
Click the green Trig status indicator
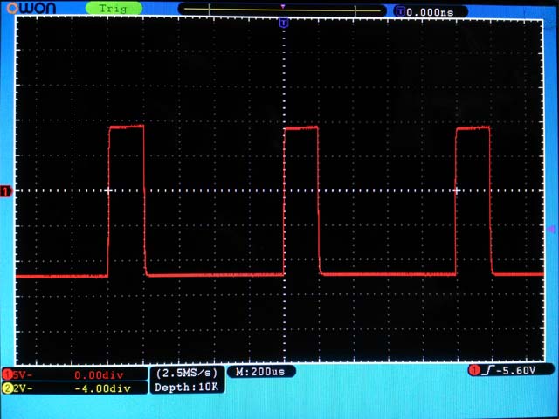[x=114, y=9]
